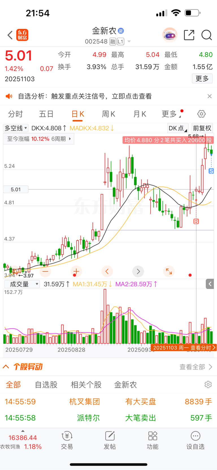Open the 自选分析 signal notice
Screen dimensions: 217x470
tap(85, 96)
